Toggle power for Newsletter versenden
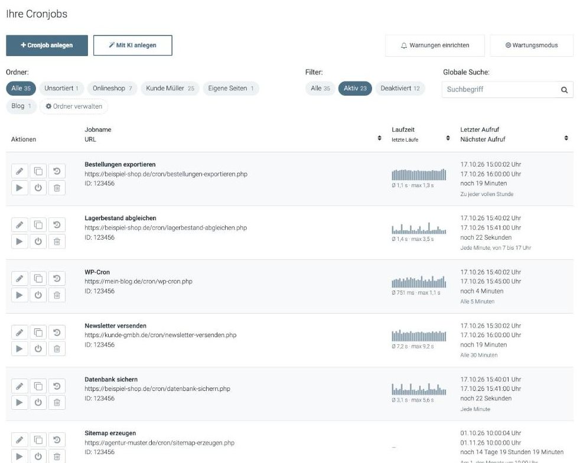 point(38,349)
